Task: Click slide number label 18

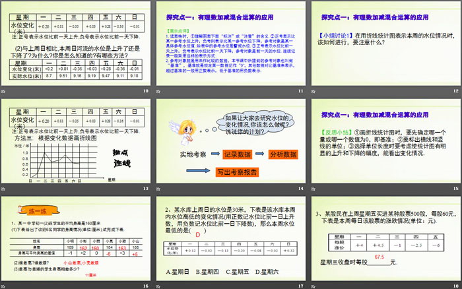Action: (456, 286)
